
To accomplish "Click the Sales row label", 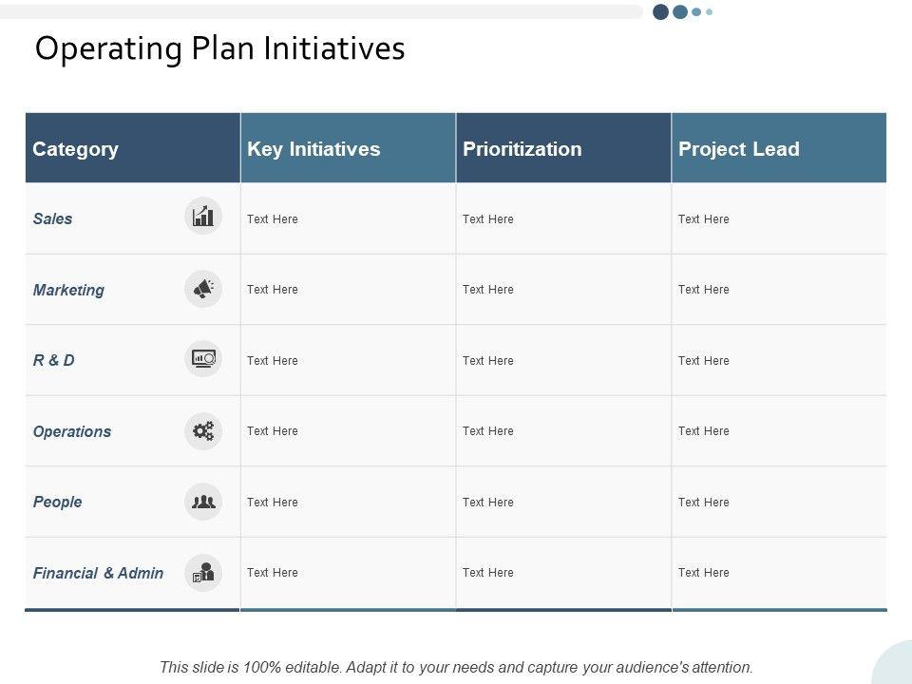I will click(53, 218).
